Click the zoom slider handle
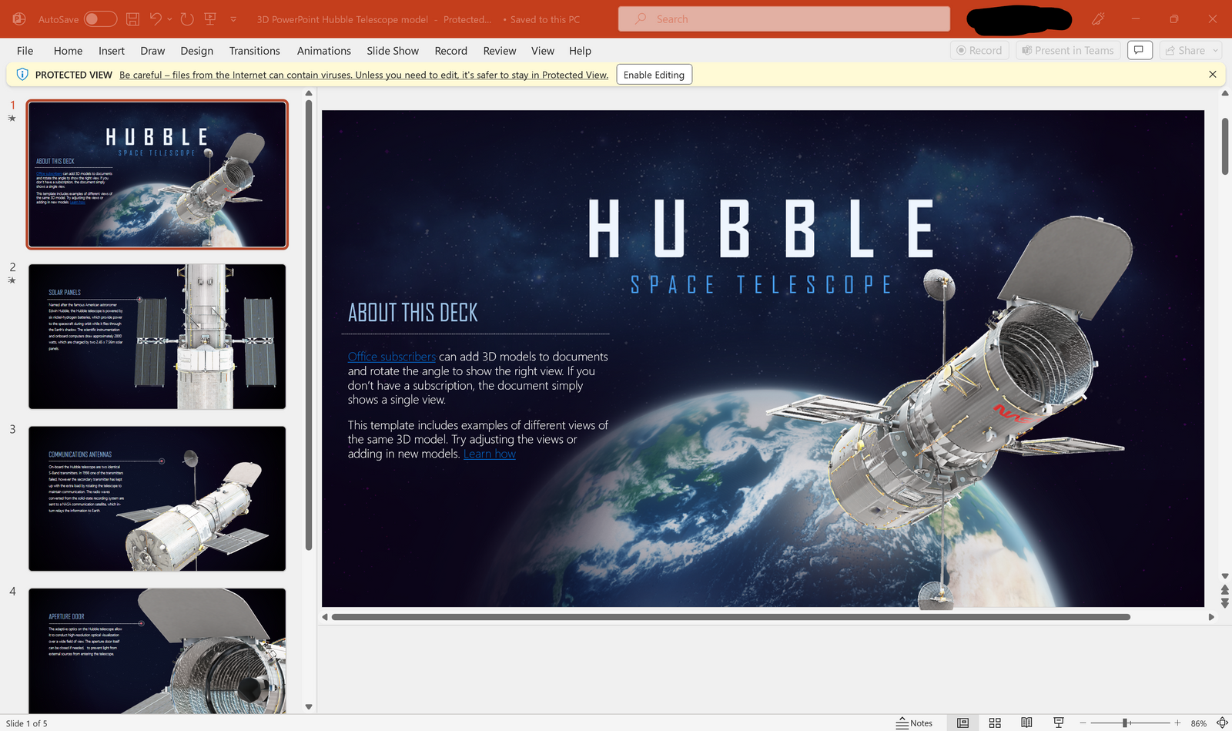This screenshot has width=1232, height=731. [1125, 723]
